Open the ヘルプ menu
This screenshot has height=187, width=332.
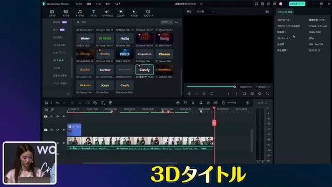(117, 4)
